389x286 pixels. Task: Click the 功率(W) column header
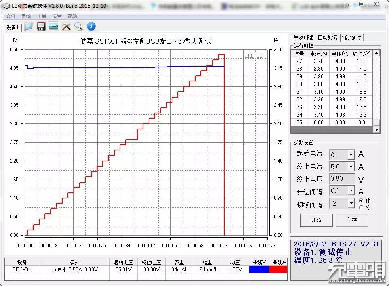tap(362, 54)
